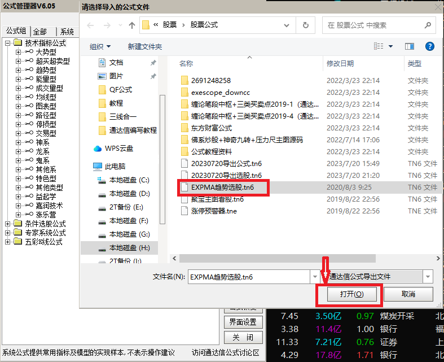Open the 组织 dropdown menu
444x362 pixels.
(100, 46)
